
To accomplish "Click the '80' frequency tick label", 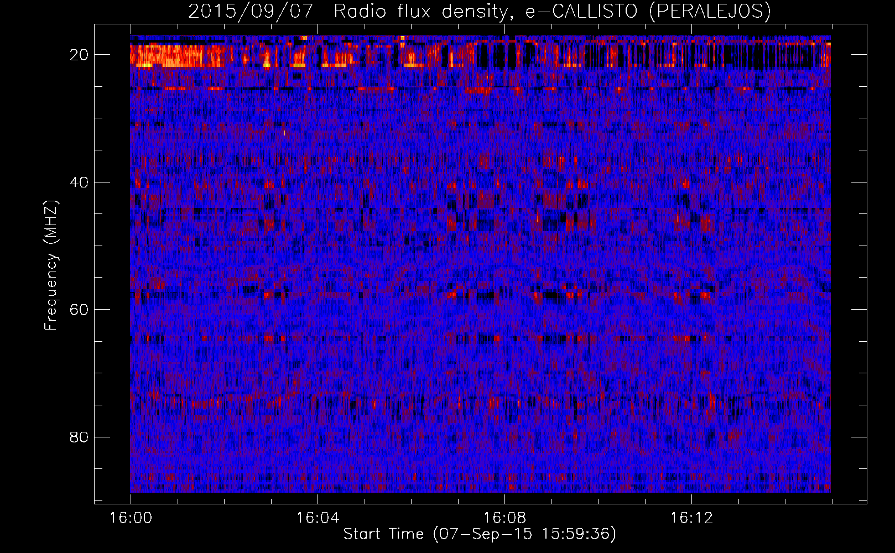I will pyautogui.click(x=79, y=437).
